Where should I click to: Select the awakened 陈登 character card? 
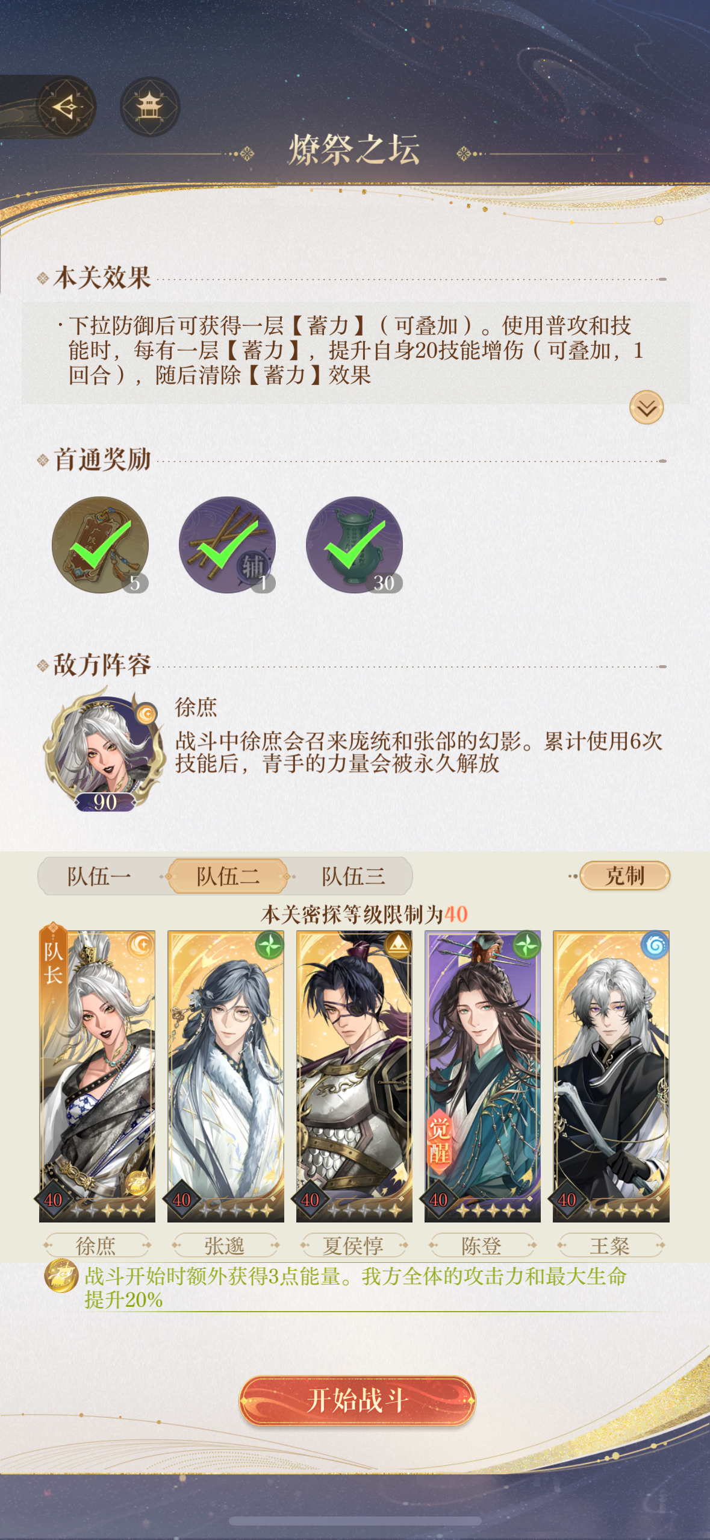(x=482, y=1076)
